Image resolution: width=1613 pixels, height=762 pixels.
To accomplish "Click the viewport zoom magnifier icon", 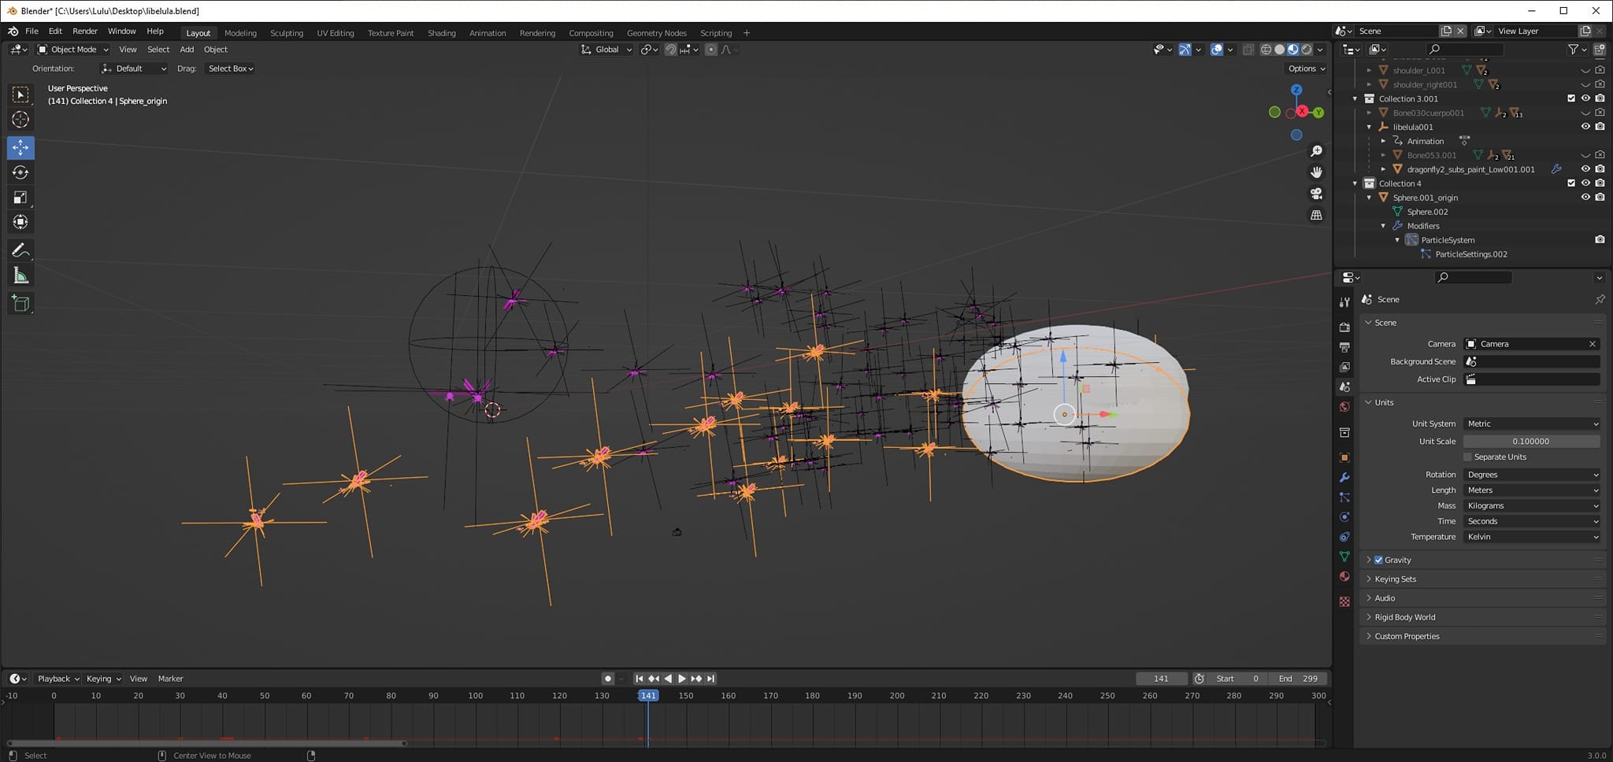I will point(1316,151).
